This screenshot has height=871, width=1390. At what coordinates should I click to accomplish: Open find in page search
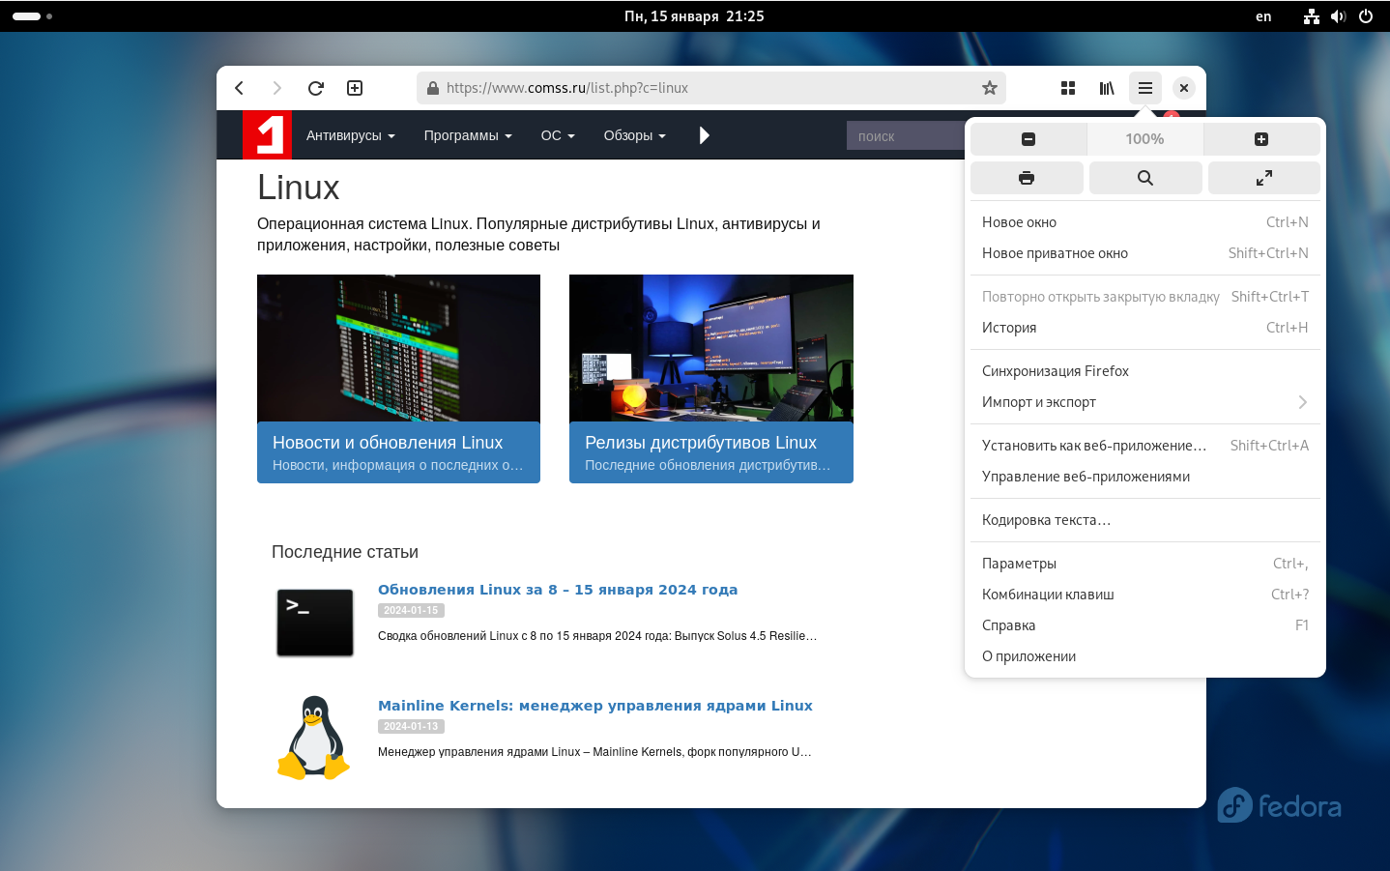(1145, 178)
